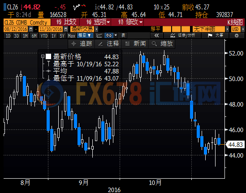Screen dimensions: 246x193
Task: Click the 52.00 axis label
Action: click(x=236, y=53)
